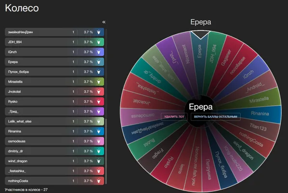Click the amount value on Jnokolat row
The width and height of the screenshot is (288, 193).
(73, 92)
